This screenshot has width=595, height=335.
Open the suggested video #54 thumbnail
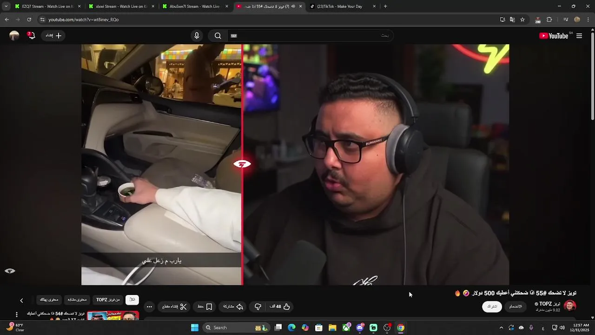point(113,316)
